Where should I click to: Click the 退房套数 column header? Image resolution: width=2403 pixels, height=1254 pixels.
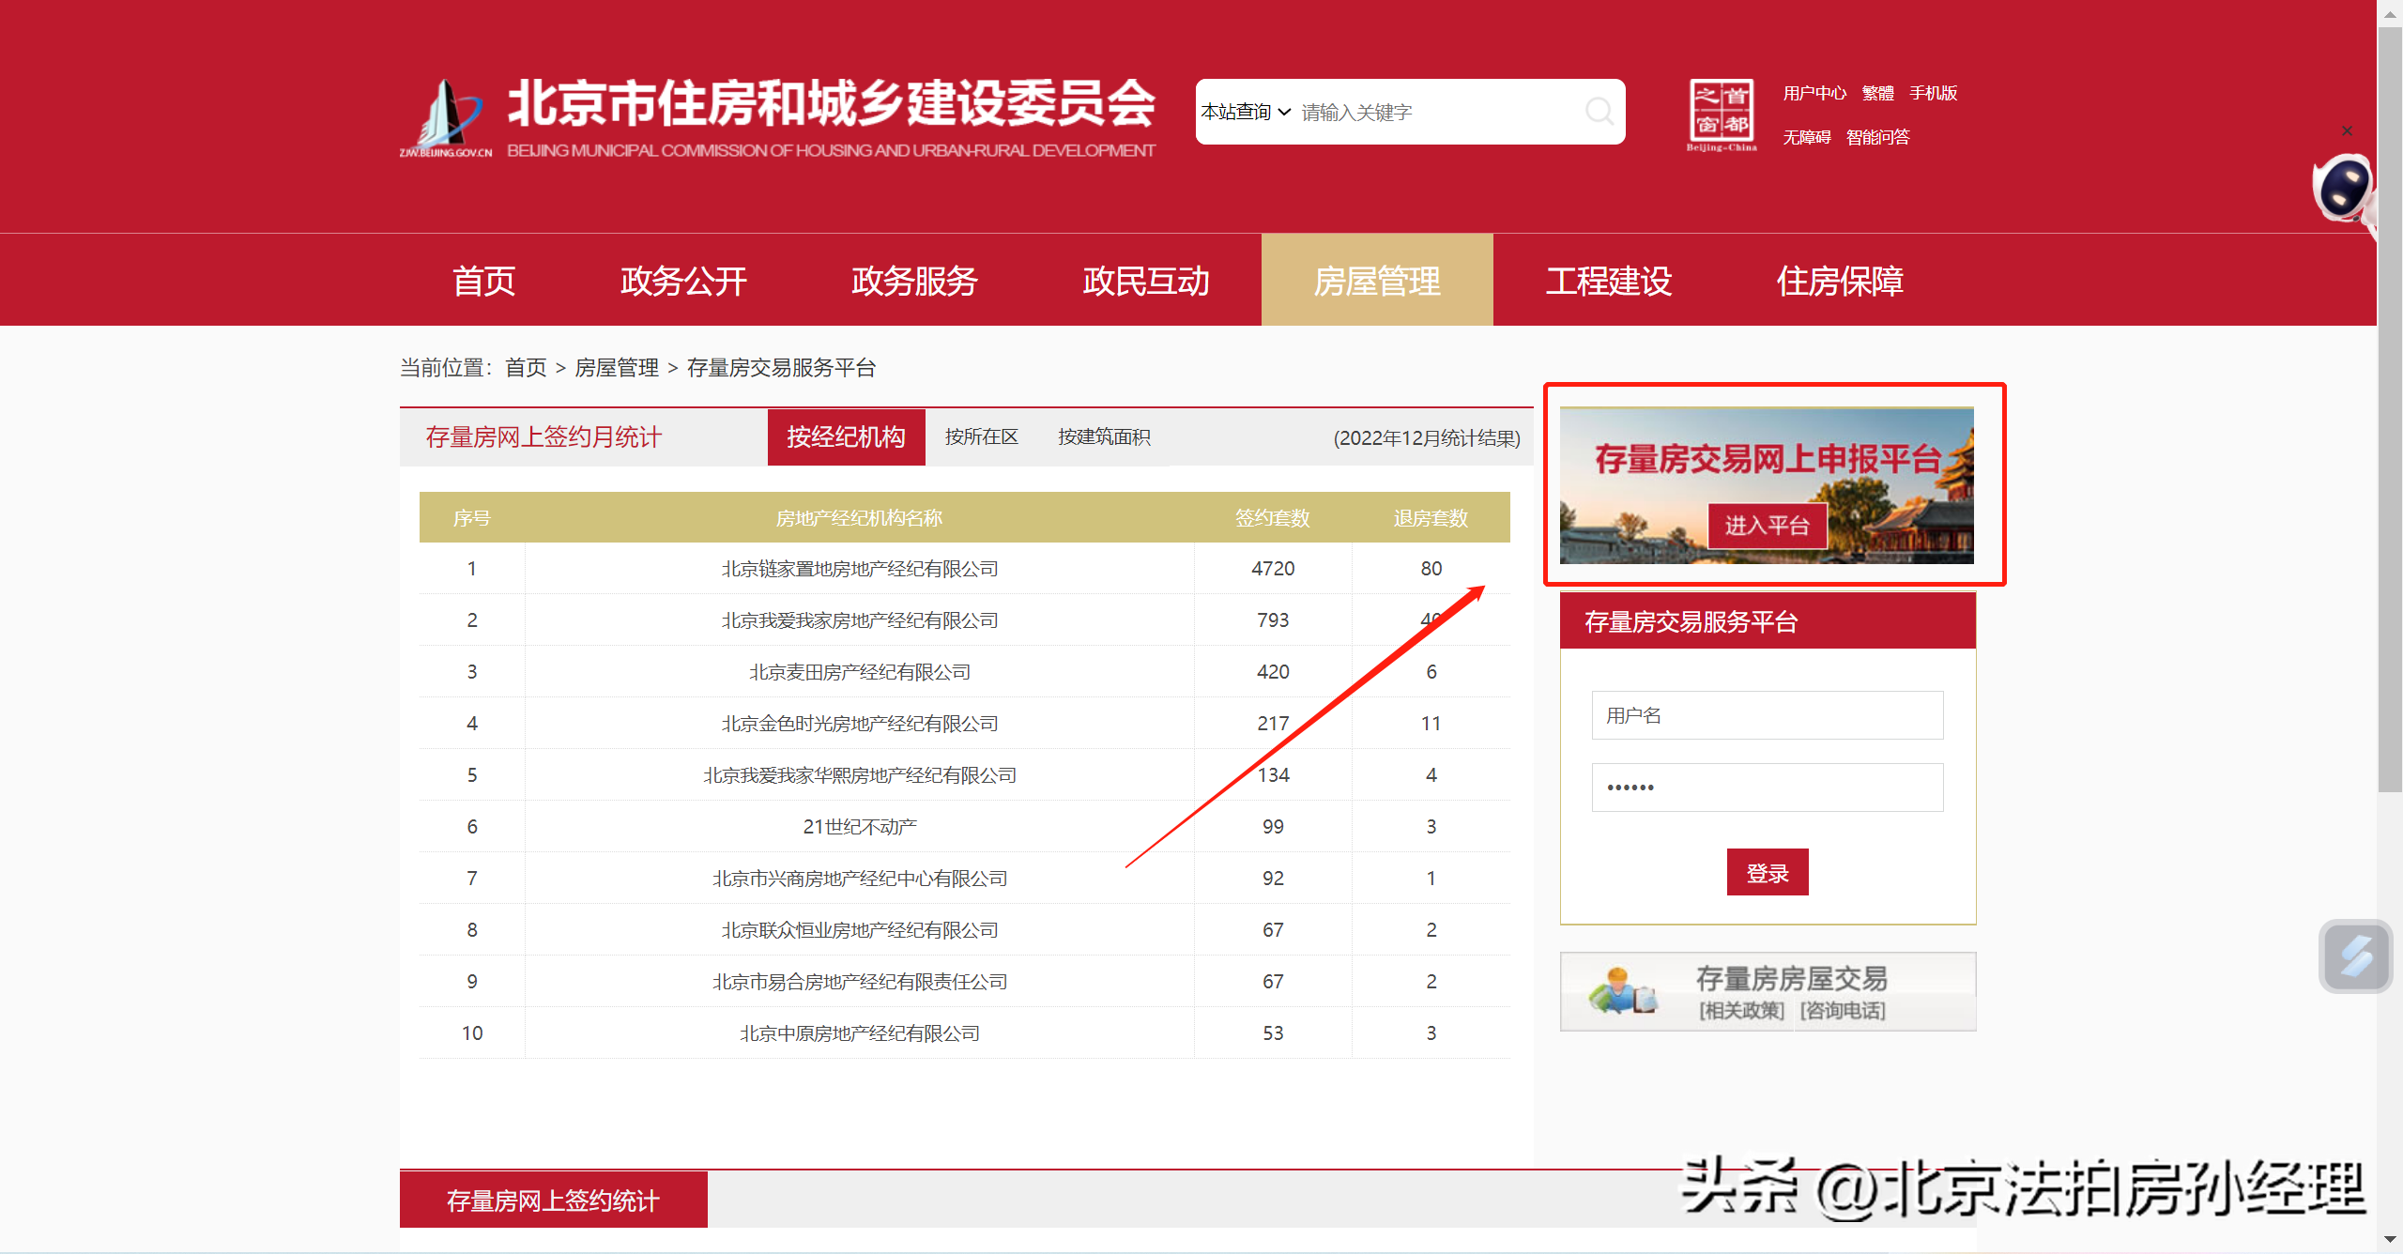tap(1431, 518)
